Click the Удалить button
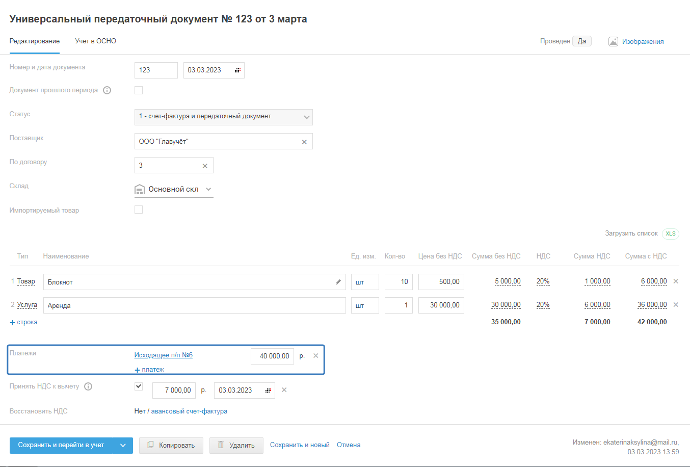The height and width of the screenshot is (467, 690). tap(236, 445)
